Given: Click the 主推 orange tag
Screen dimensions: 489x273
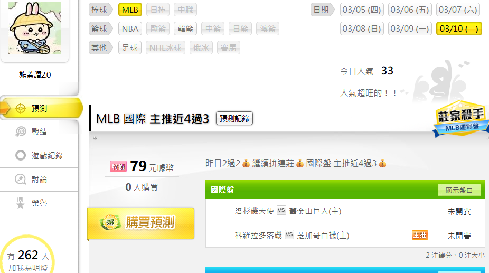Looking at the screenshot, I should [x=420, y=235].
